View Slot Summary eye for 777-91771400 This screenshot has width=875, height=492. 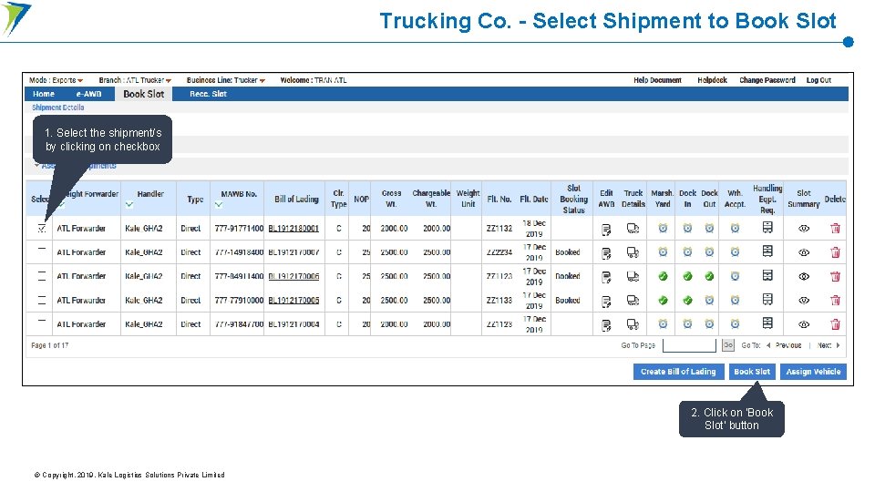coord(804,228)
